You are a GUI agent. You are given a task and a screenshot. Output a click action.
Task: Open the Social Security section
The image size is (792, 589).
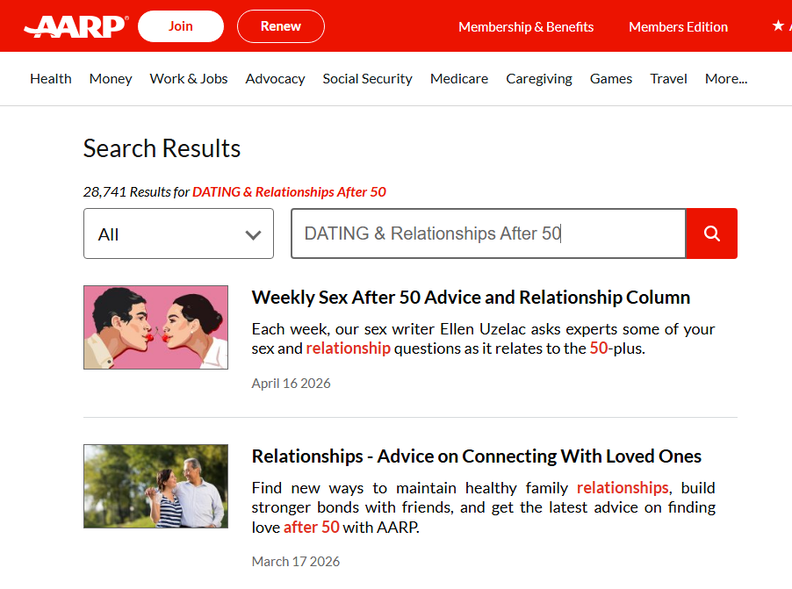(x=367, y=79)
